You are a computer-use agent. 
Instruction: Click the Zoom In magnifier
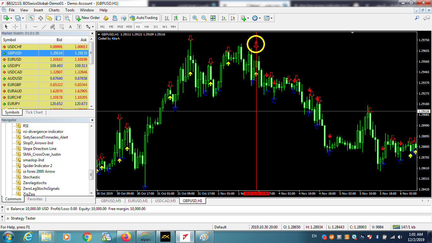pos(195,18)
